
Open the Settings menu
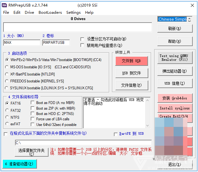[74, 13]
